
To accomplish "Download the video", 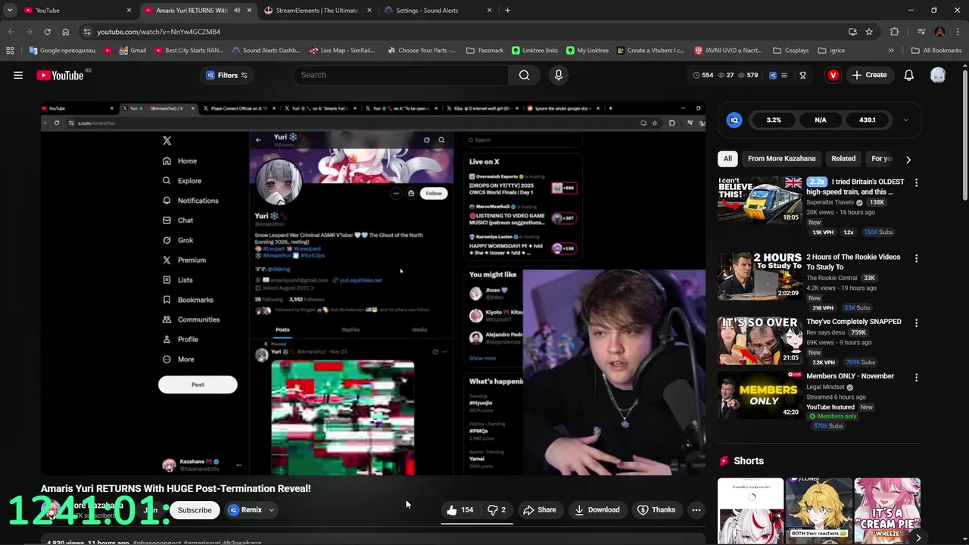I will coord(597,509).
